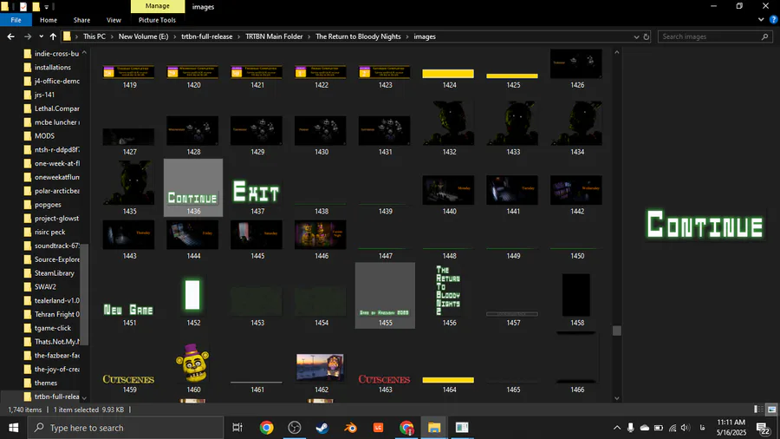Open the Quick Access Toolbar dropdown
The width and height of the screenshot is (780, 439).
pos(46,6)
